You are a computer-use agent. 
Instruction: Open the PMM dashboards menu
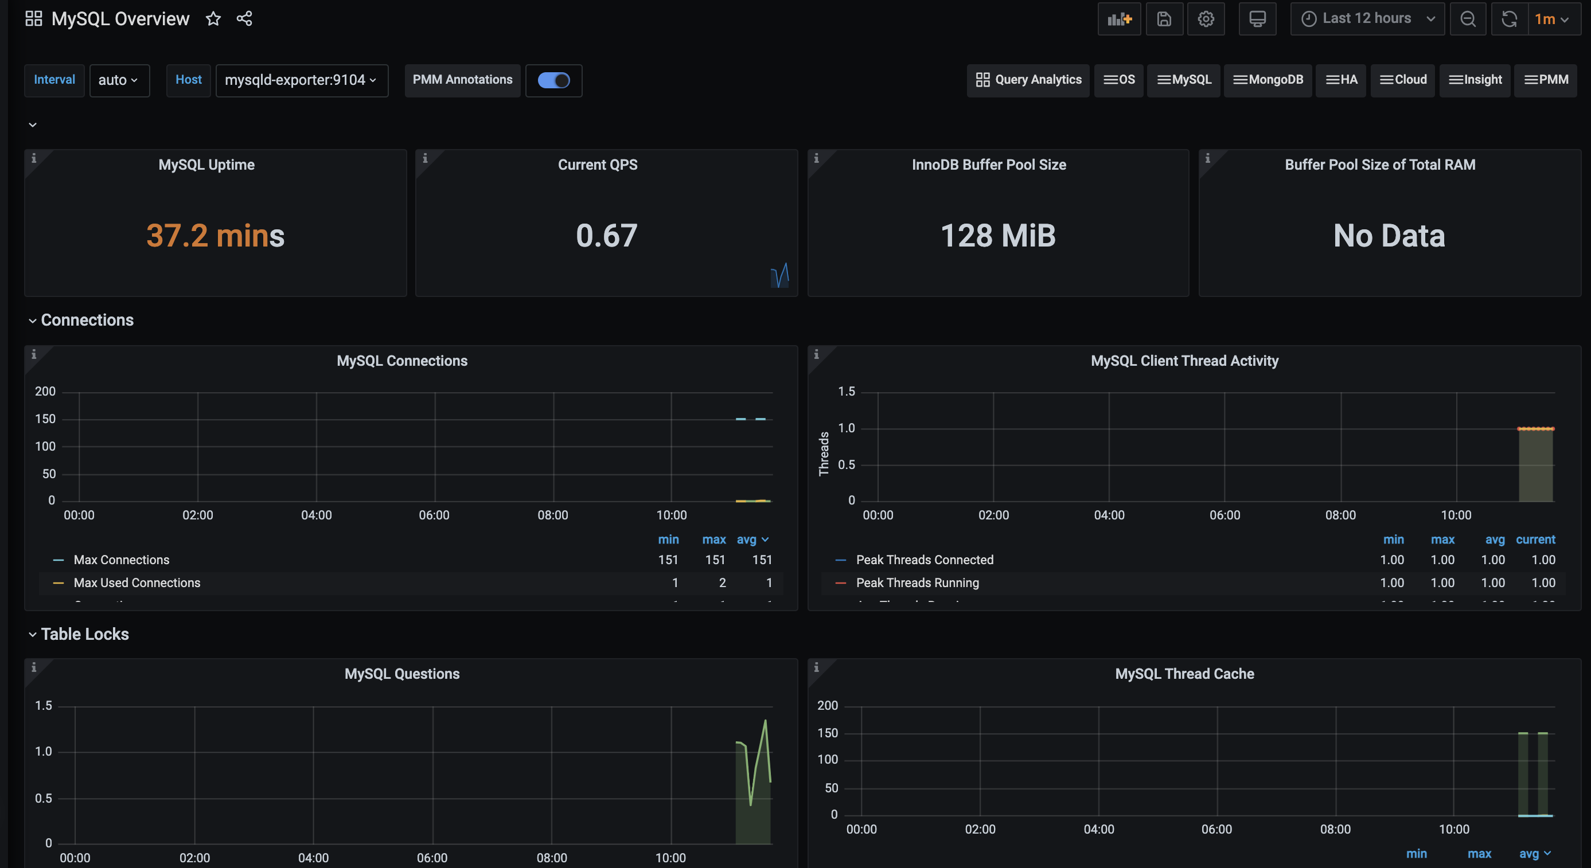pos(1546,80)
